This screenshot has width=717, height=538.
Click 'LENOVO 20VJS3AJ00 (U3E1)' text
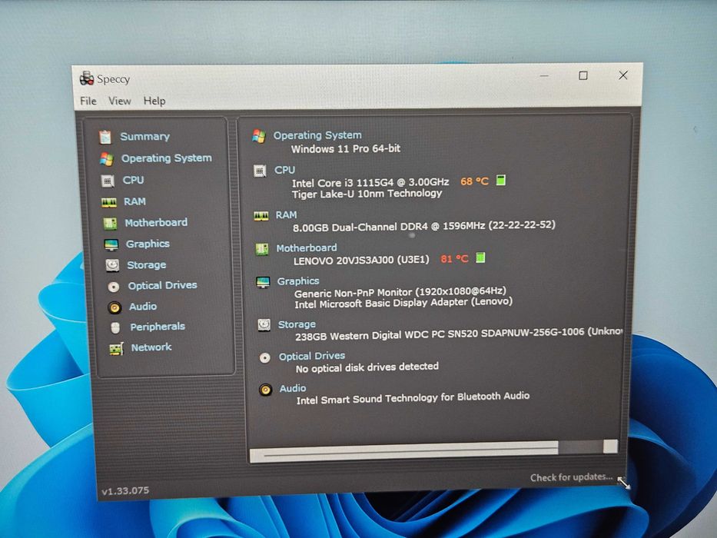361,261
